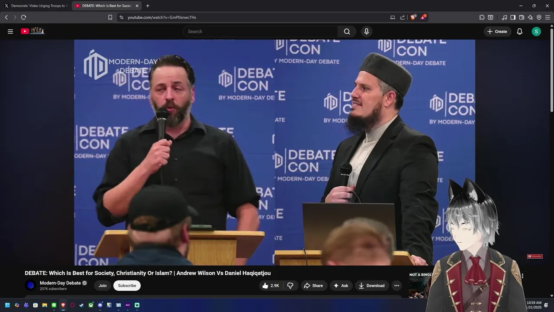554x312 pixels.
Task: Open Modern-Day Debate channel name link
Action: [x=60, y=283]
